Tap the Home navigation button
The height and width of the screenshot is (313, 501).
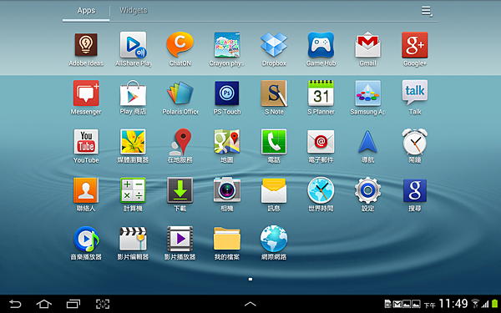pyautogui.click(x=44, y=304)
